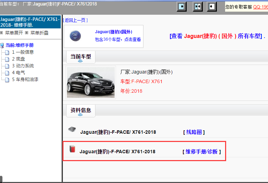268x183 pixels.
Task: Open the 维修手册/诊断 link
Action: point(202,152)
